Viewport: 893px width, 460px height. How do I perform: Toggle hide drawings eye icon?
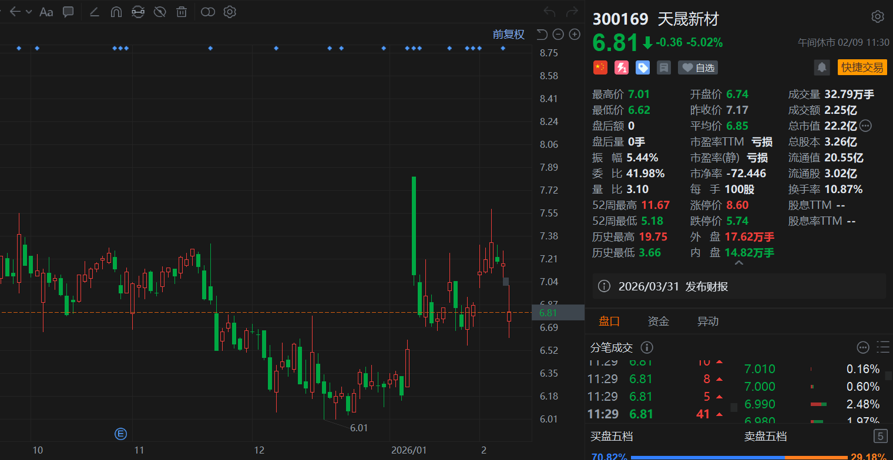[160, 12]
